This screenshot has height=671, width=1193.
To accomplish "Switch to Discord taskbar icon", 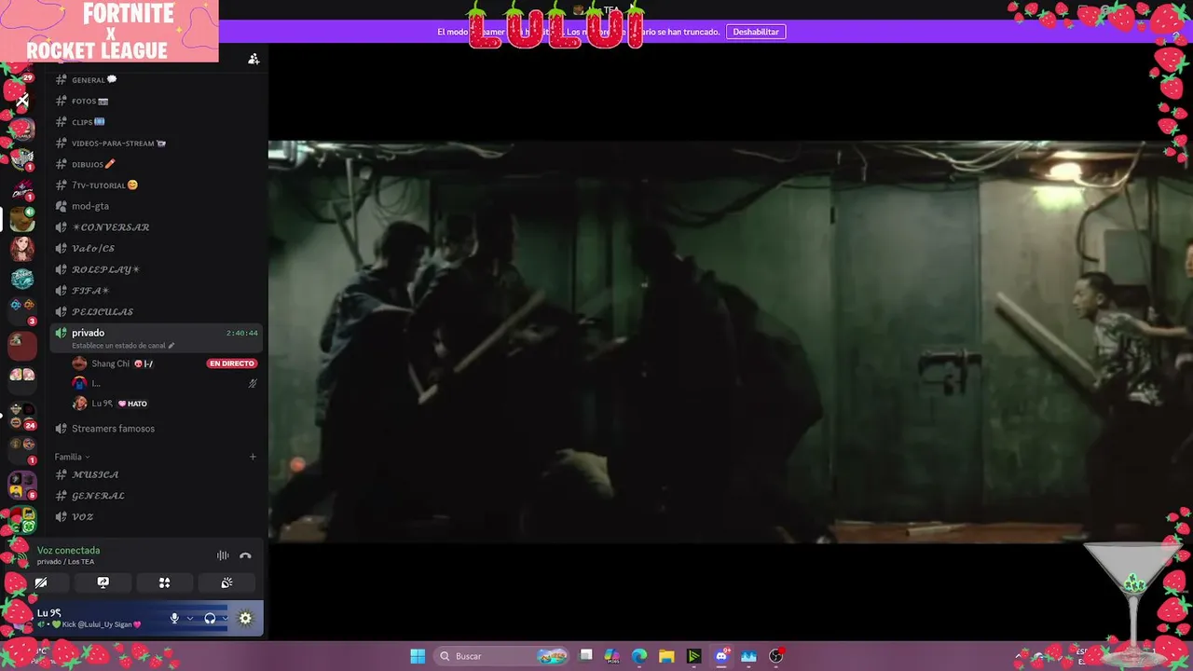I will tap(721, 656).
